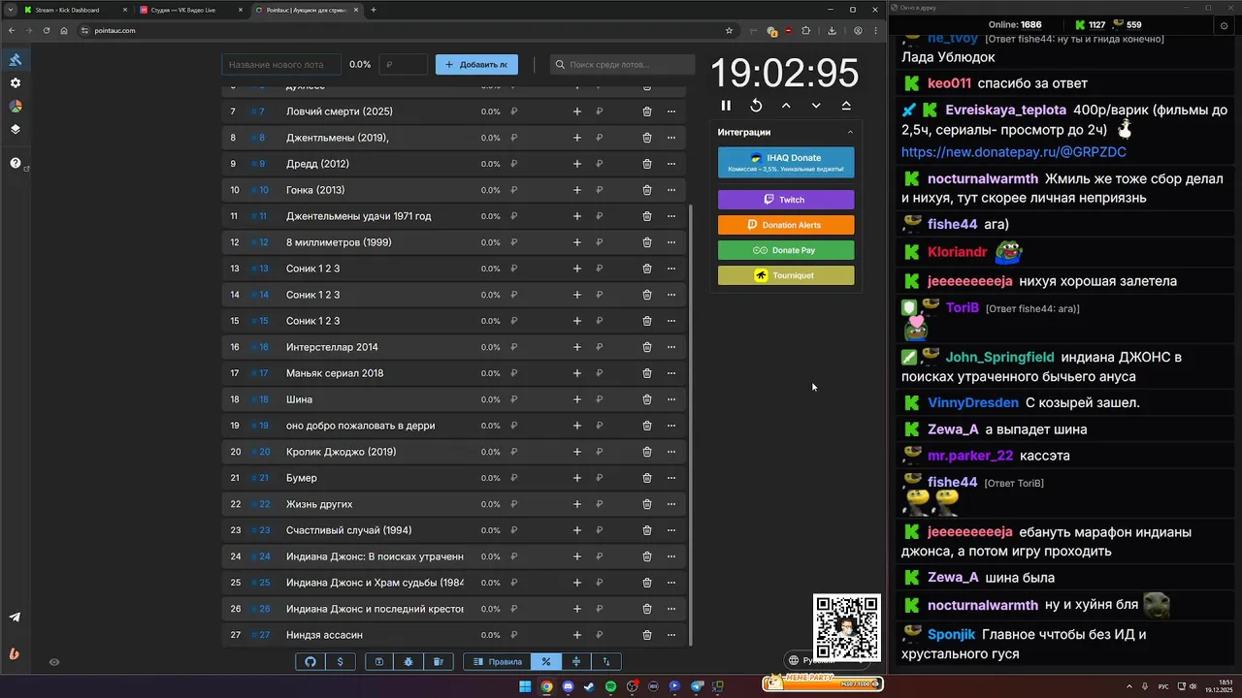Open browser downloads icon
Image resolution: width=1242 pixels, height=698 pixels.
point(832,30)
